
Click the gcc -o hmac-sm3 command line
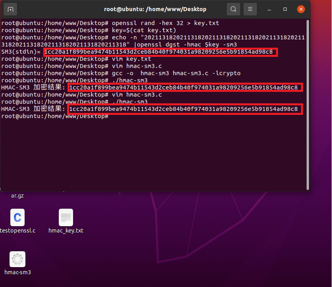[121, 73]
